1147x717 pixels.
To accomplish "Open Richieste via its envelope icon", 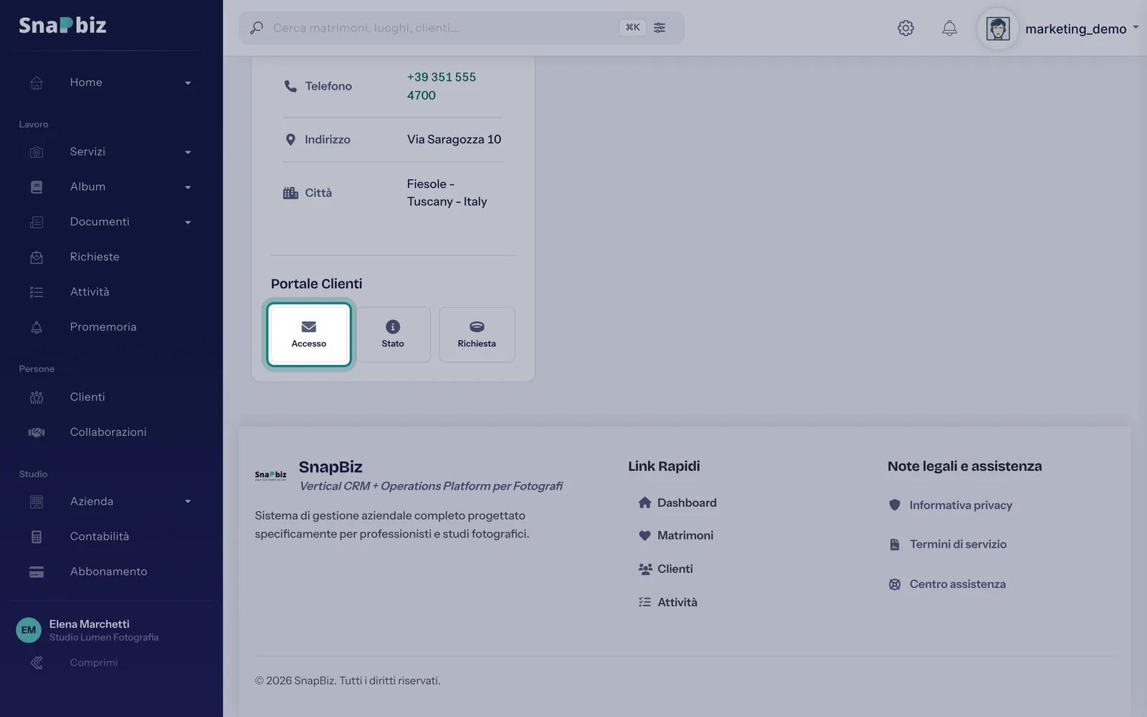I will [x=37, y=257].
